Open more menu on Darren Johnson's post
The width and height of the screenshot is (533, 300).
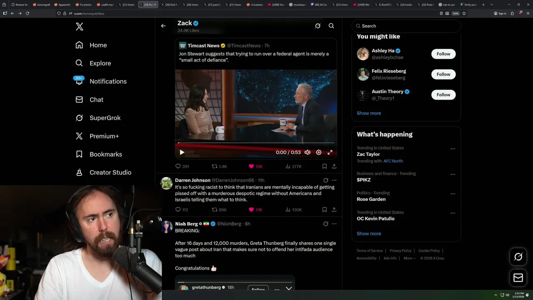[x=334, y=180]
